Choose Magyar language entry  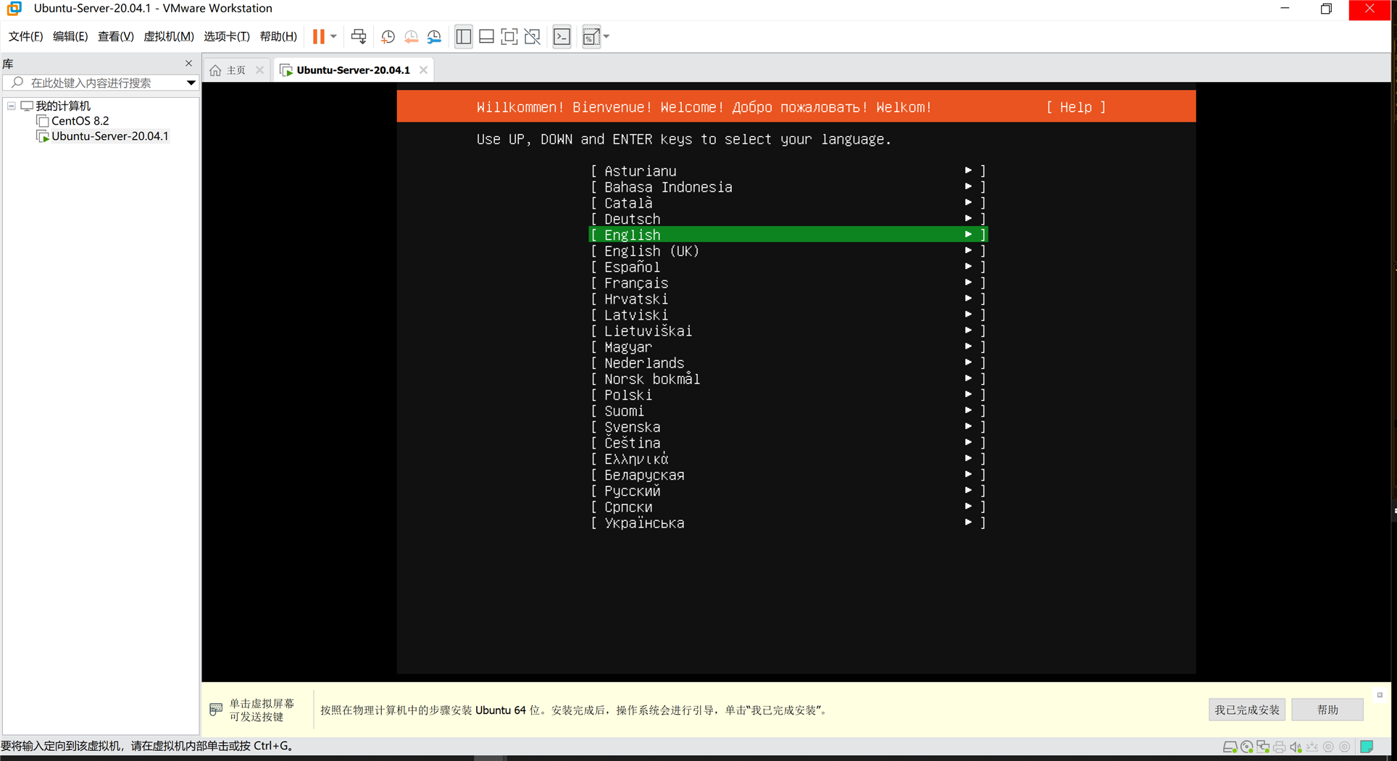click(x=788, y=347)
